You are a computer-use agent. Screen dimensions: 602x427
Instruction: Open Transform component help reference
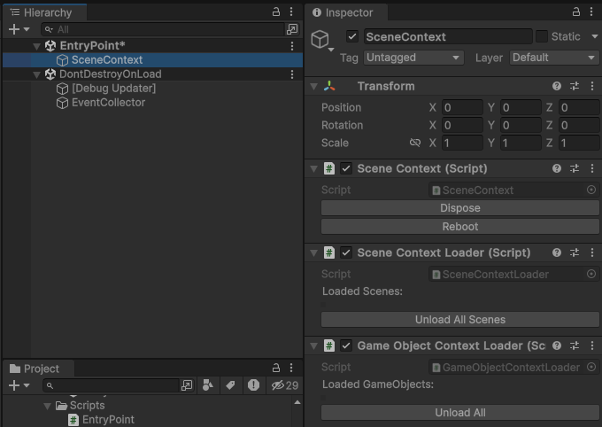[557, 87]
